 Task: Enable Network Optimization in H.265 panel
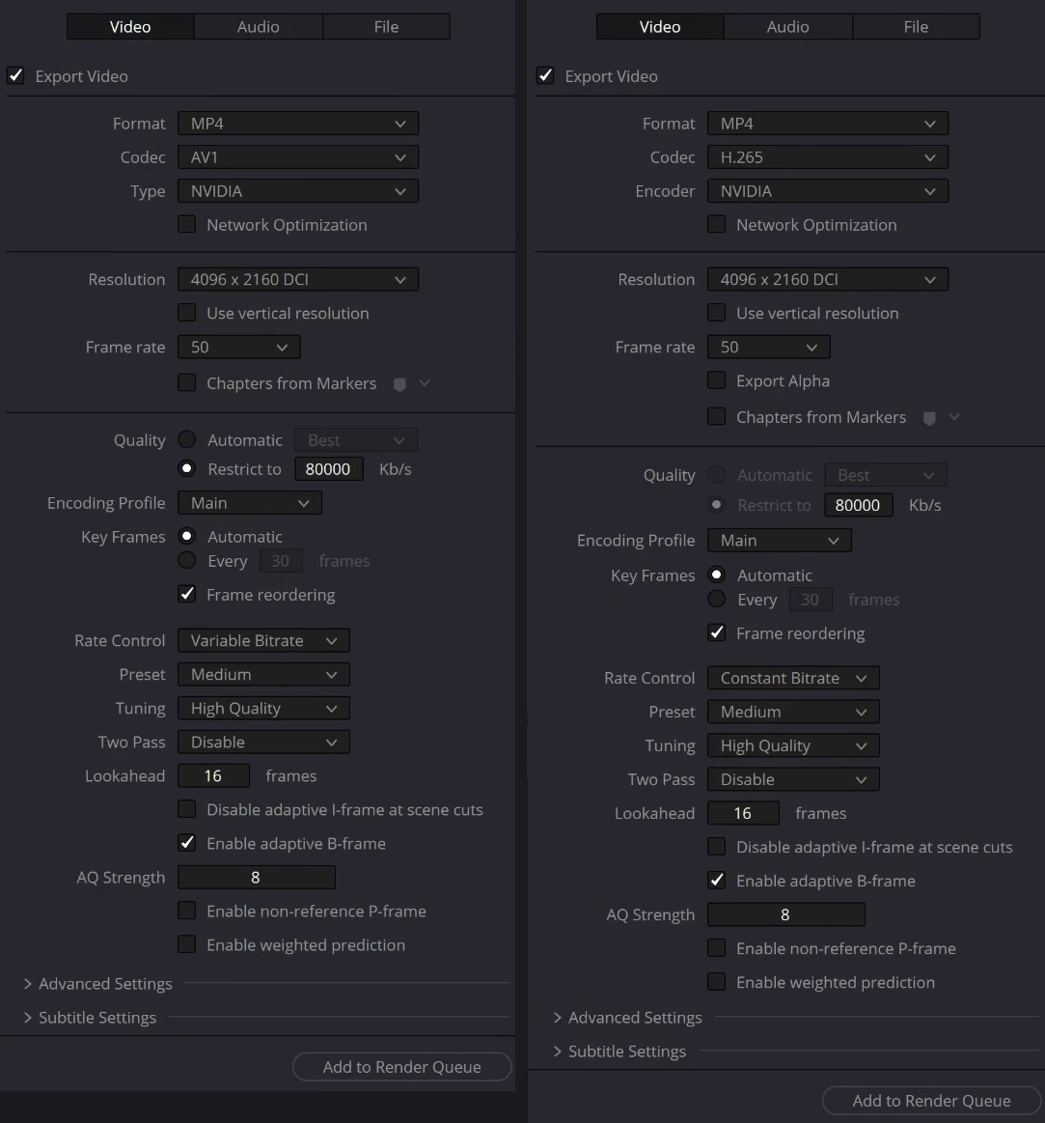coord(717,224)
